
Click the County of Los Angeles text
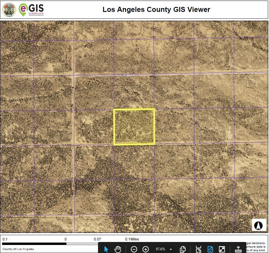pyautogui.click(x=18, y=249)
